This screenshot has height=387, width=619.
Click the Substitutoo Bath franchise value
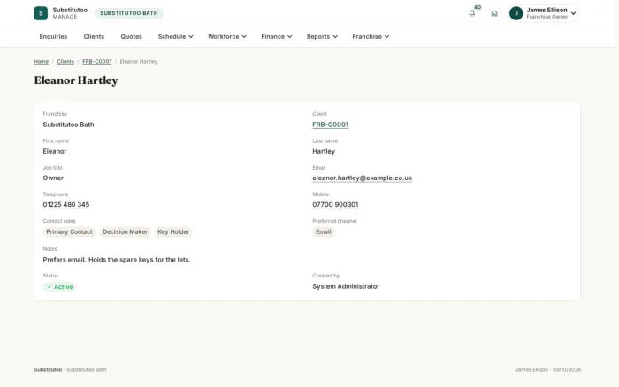[68, 125]
